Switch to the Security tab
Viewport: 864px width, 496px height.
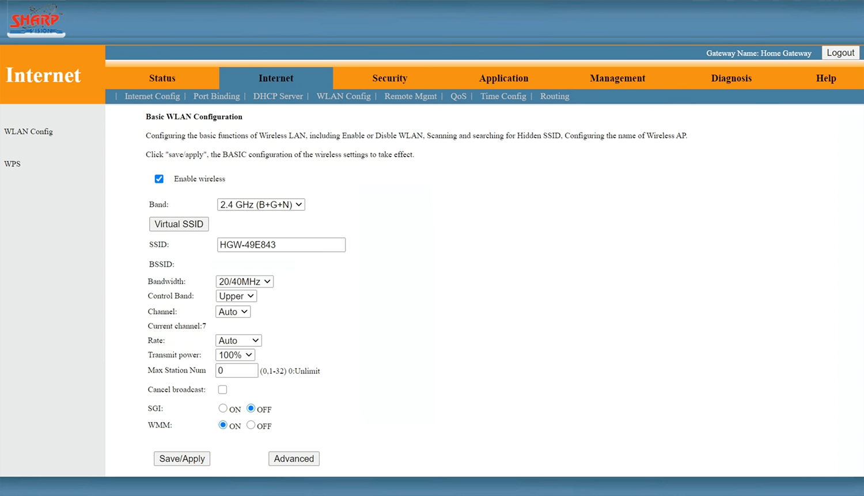389,78
